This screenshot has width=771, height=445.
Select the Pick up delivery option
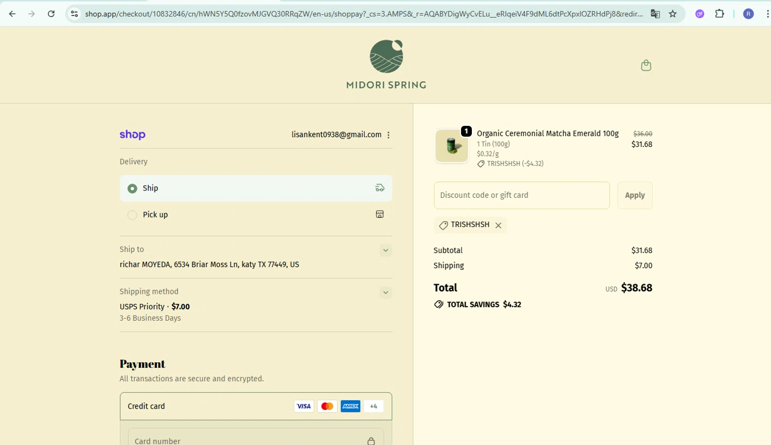click(256, 214)
